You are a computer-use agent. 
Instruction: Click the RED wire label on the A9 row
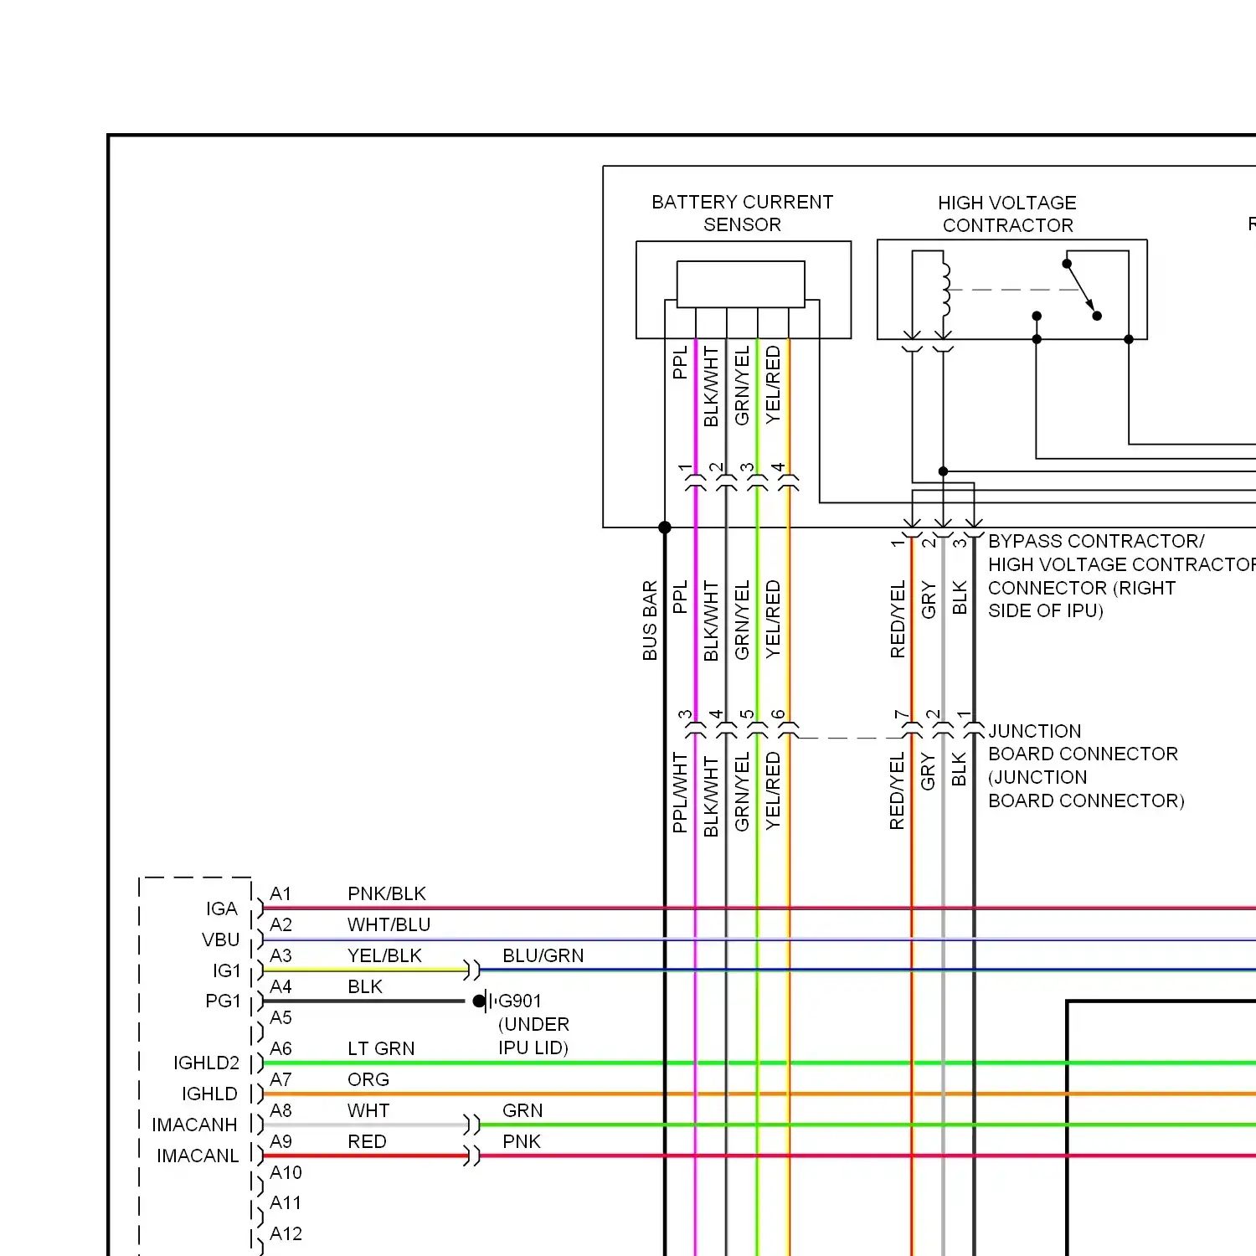click(367, 1141)
